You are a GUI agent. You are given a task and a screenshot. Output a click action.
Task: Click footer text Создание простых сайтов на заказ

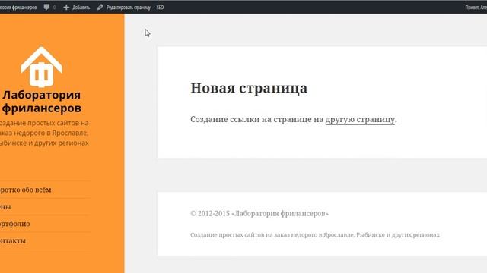[x=315, y=234]
